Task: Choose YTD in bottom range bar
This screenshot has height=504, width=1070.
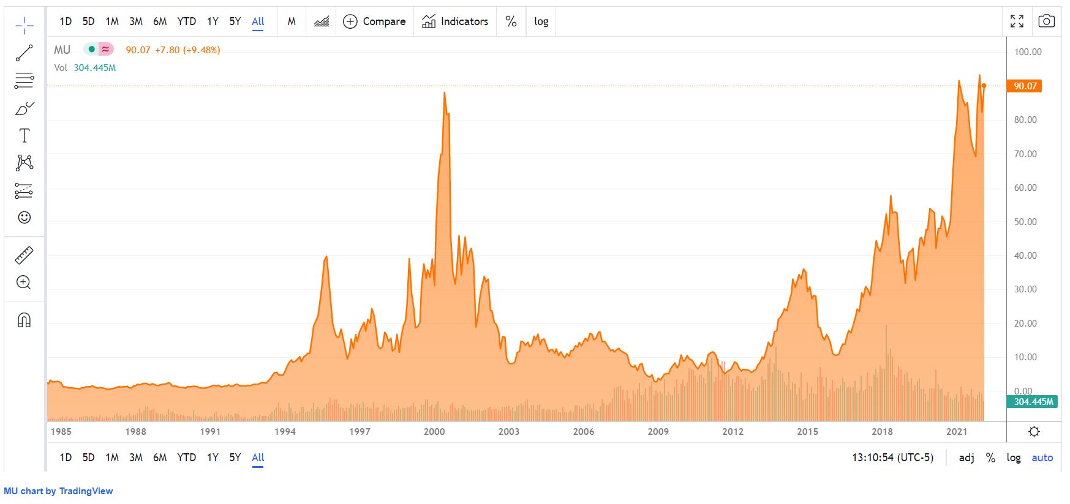Action: (186, 458)
